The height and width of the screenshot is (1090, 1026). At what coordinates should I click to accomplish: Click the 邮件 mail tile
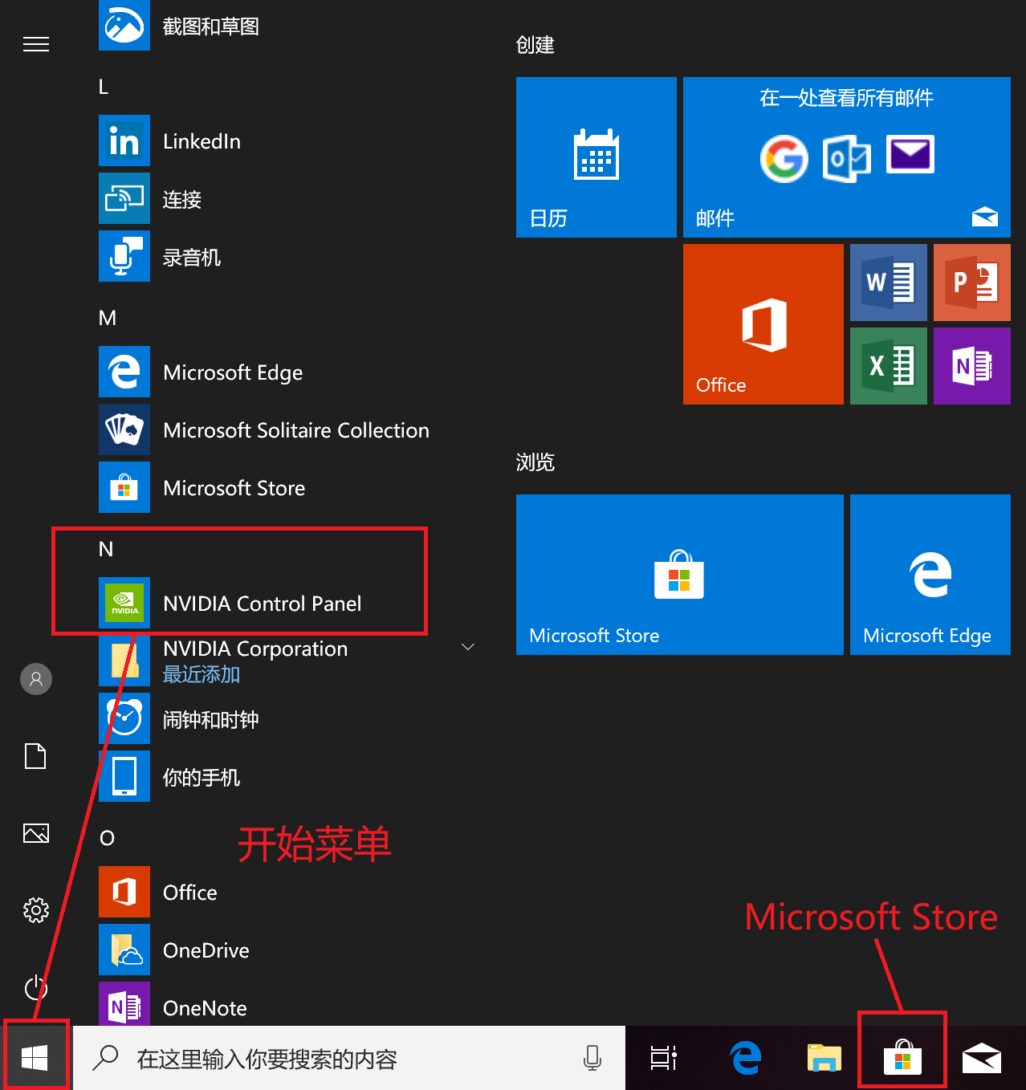click(x=846, y=157)
